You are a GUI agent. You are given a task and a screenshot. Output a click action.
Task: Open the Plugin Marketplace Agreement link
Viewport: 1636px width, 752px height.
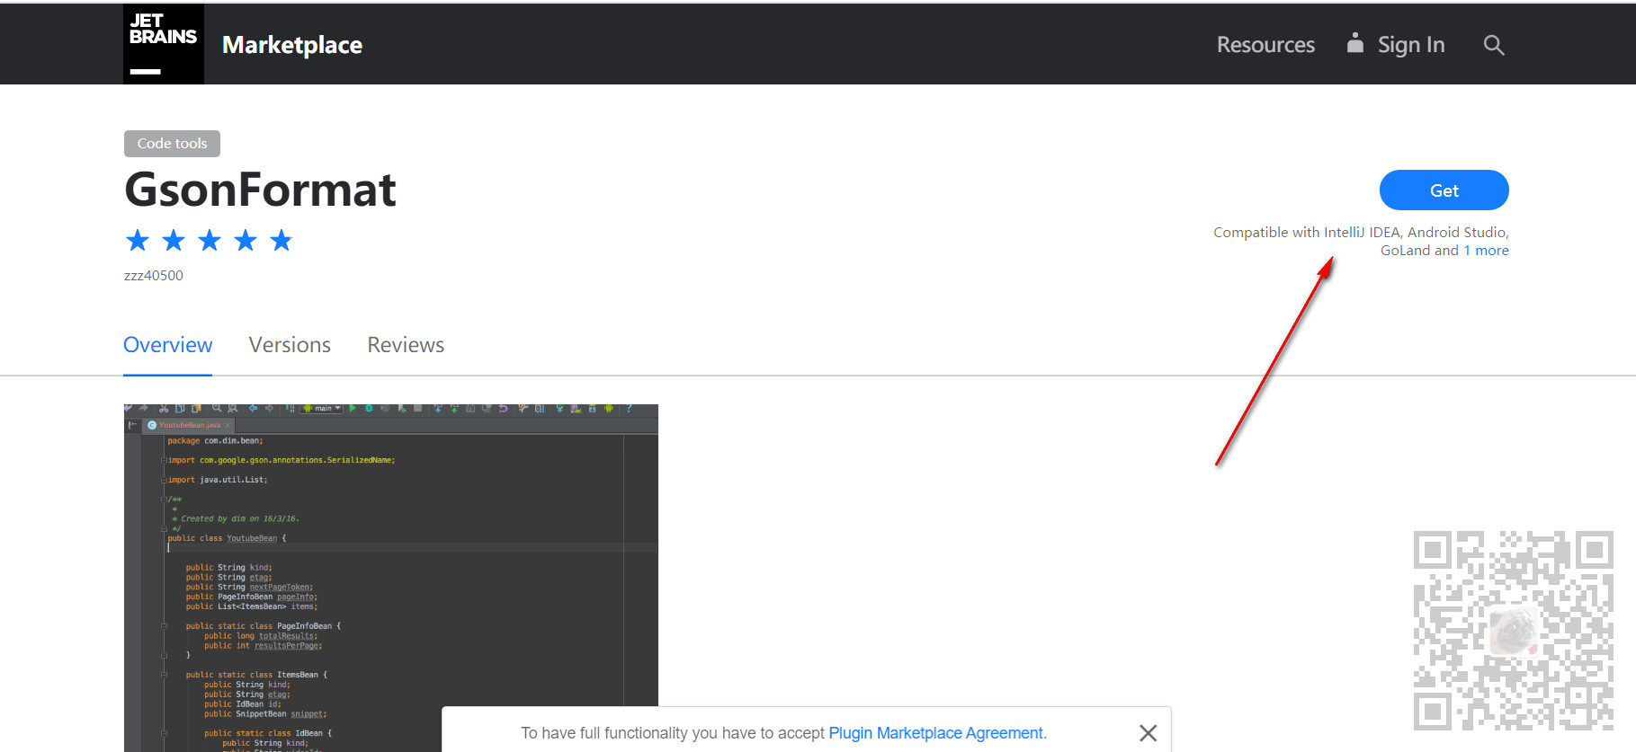(937, 733)
